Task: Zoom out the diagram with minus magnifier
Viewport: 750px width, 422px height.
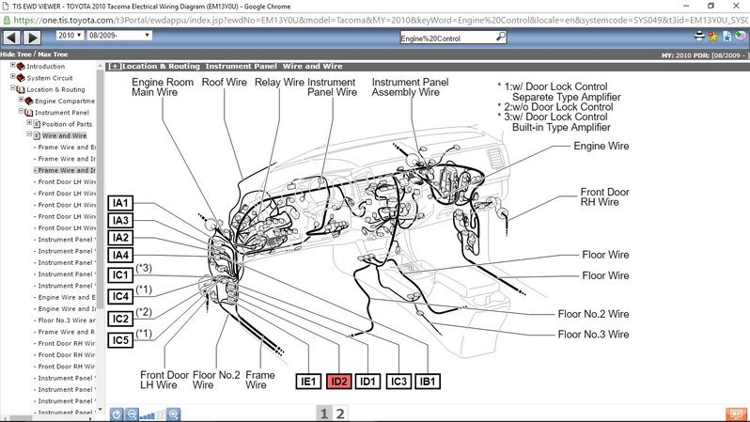Action: pos(132,414)
